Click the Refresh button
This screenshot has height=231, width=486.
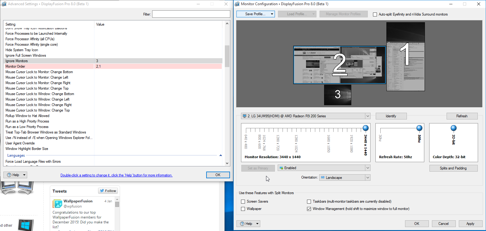462,116
